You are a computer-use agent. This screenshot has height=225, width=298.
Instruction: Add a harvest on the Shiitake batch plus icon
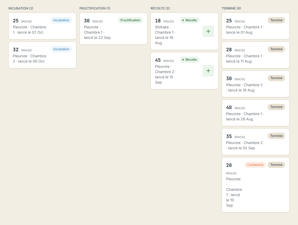(x=208, y=31)
